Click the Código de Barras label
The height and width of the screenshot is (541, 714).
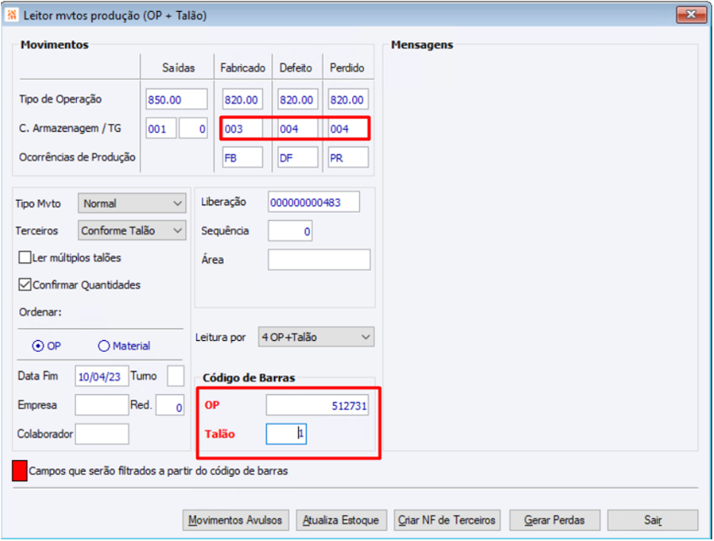coord(248,377)
